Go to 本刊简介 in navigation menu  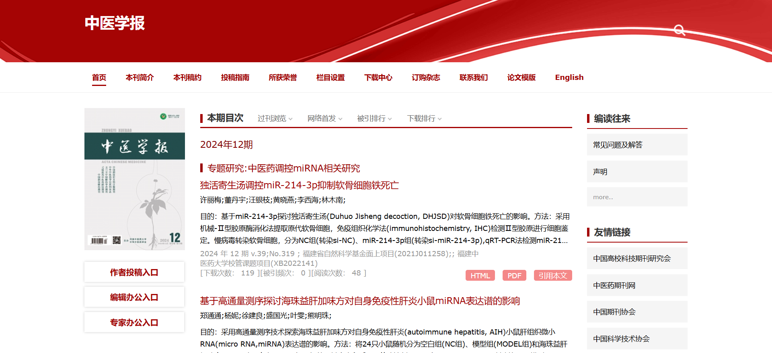pyautogui.click(x=140, y=78)
